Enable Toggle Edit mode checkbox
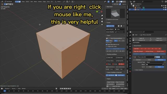This screenshot has width=167, height=94. (106, 46)
